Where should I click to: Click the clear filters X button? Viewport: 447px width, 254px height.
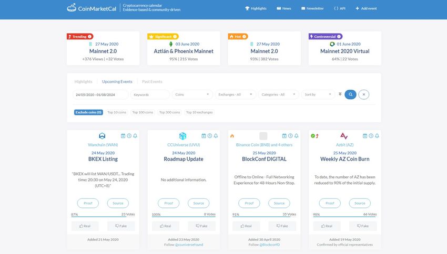tap(364, 94)
